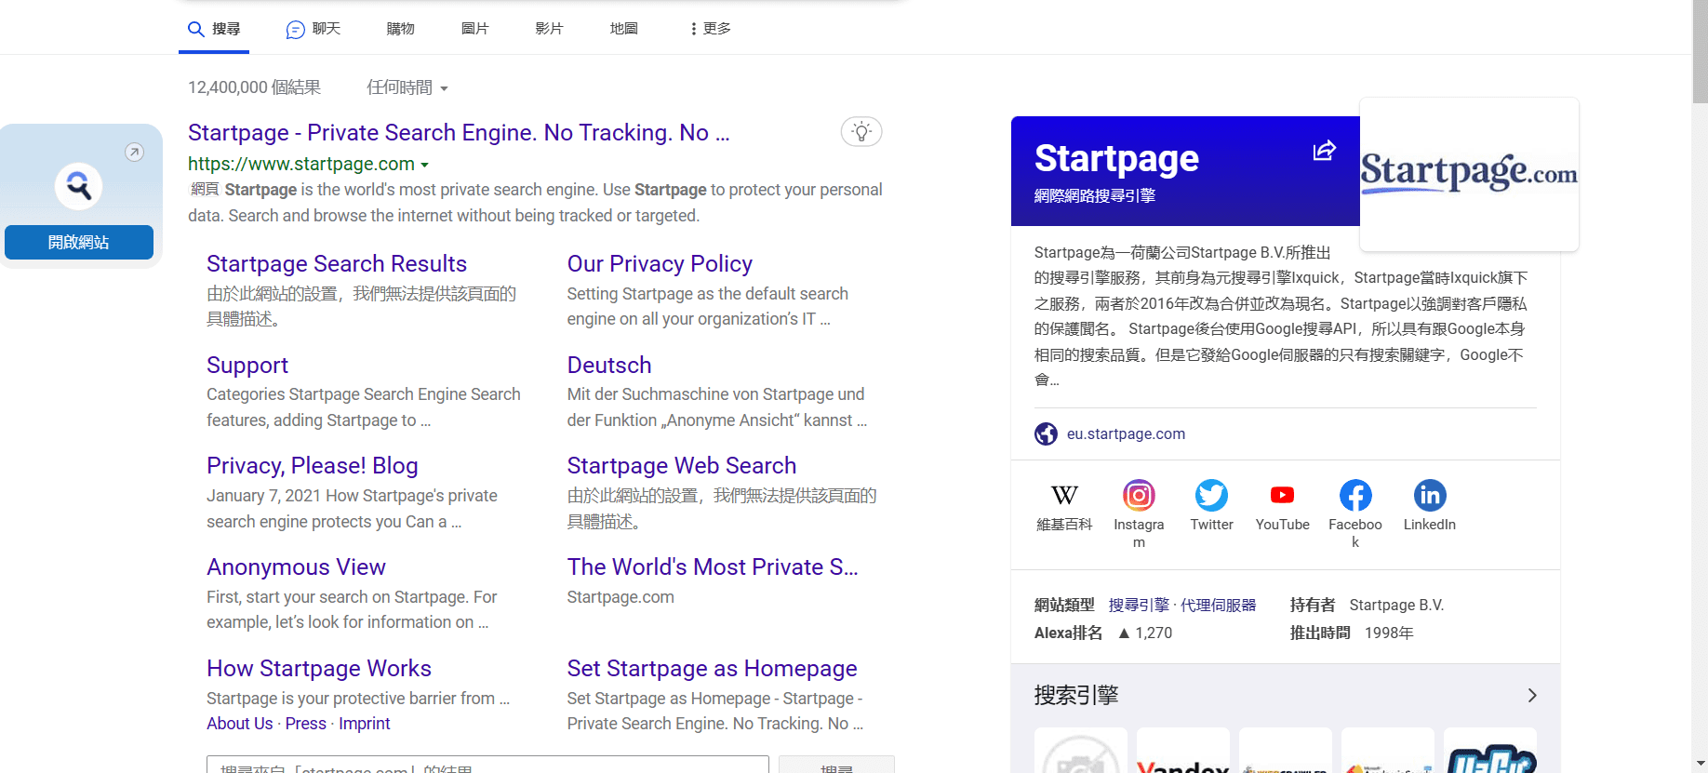Click the About Us link

[240, 724]
